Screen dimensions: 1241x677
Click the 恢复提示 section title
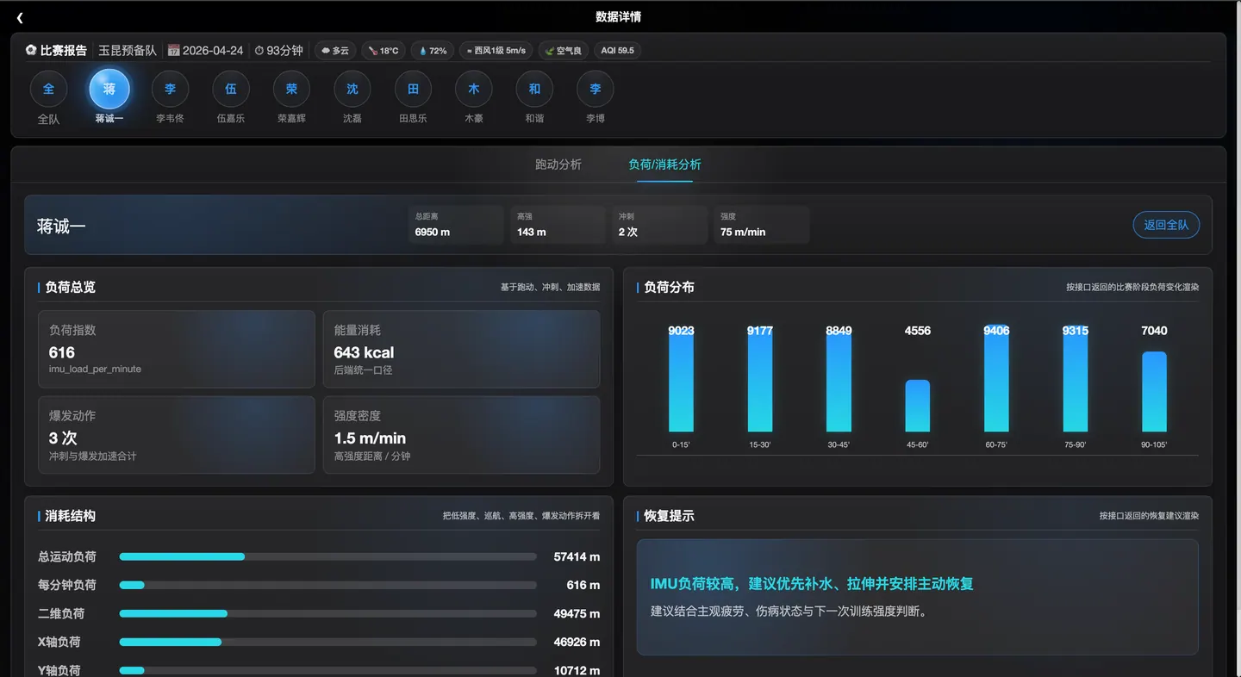coord(669,517)
